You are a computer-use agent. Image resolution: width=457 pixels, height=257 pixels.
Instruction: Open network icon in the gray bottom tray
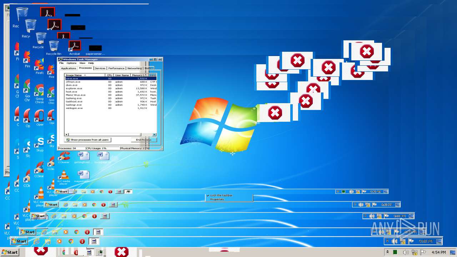tap(415, 252)
